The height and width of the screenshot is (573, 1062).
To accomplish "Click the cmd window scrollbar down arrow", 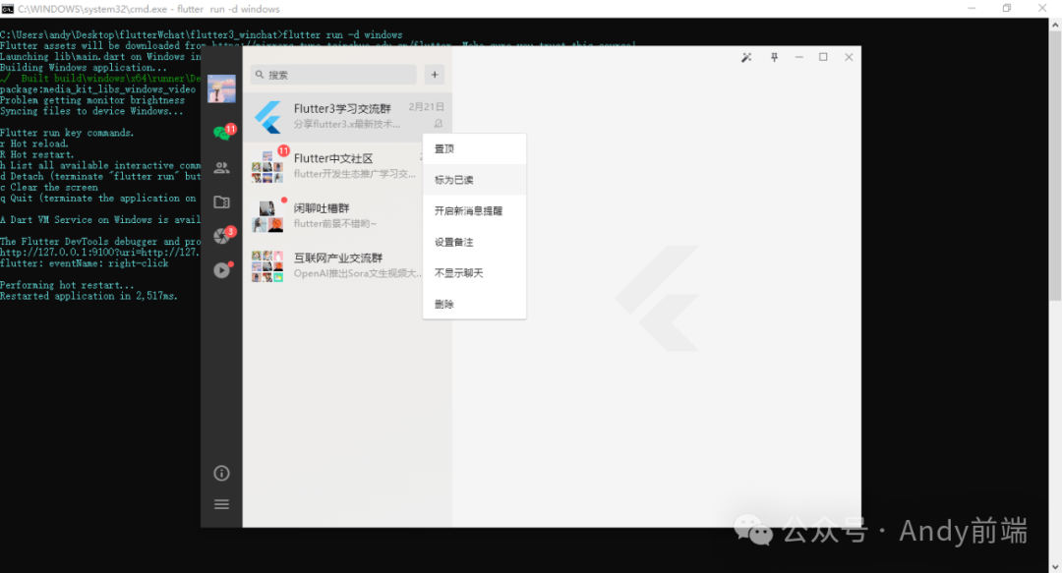I will (1055, 566).
